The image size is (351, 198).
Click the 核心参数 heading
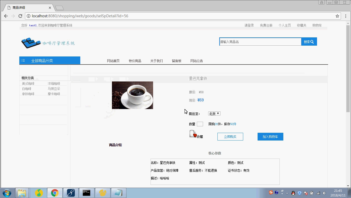click(215, 153)
